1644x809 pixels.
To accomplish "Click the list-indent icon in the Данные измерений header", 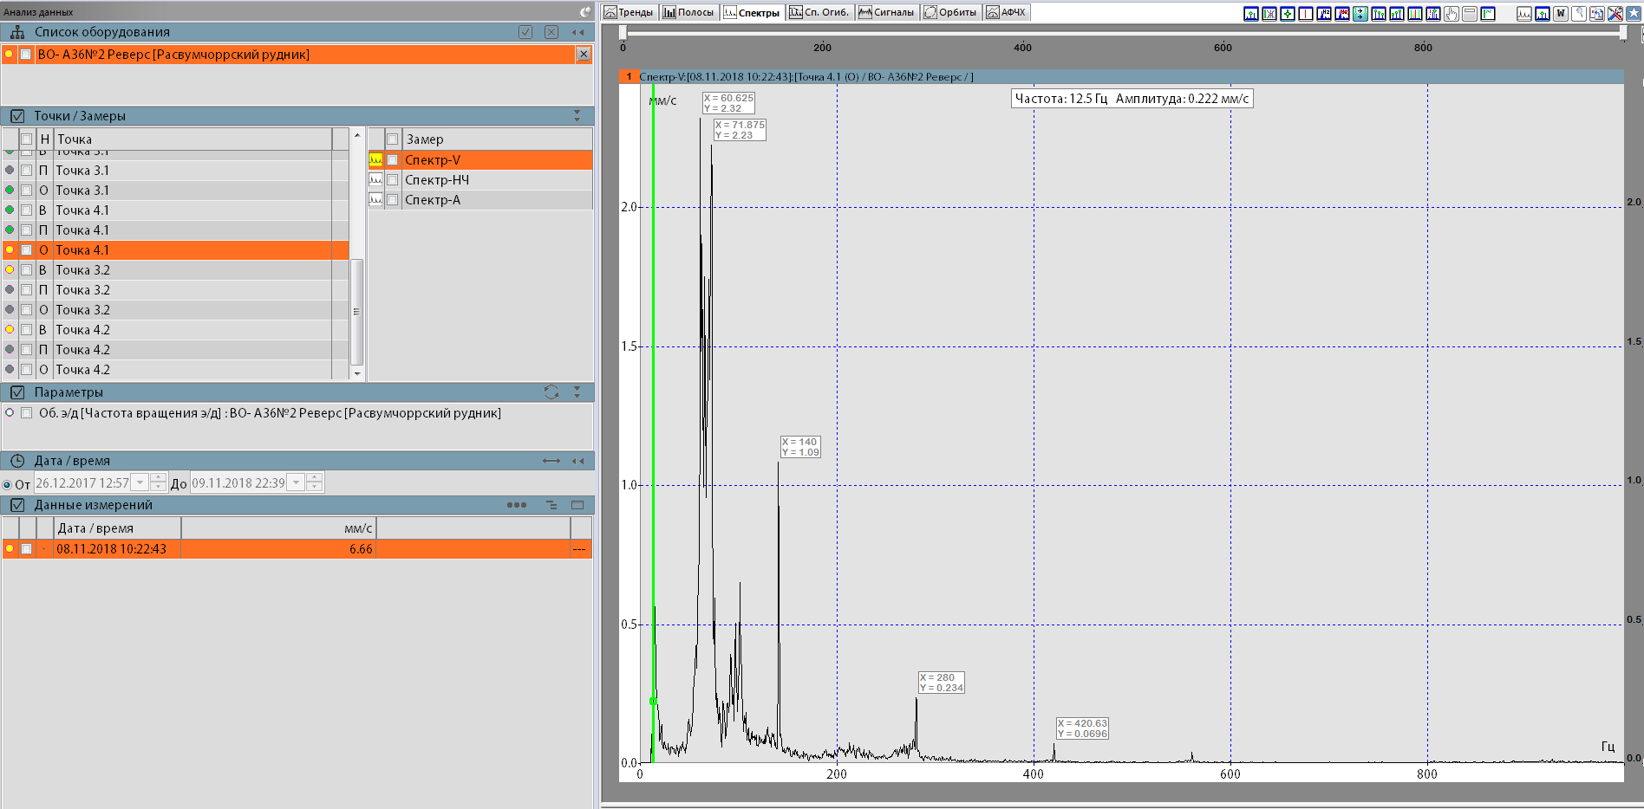I will point(551,505).
